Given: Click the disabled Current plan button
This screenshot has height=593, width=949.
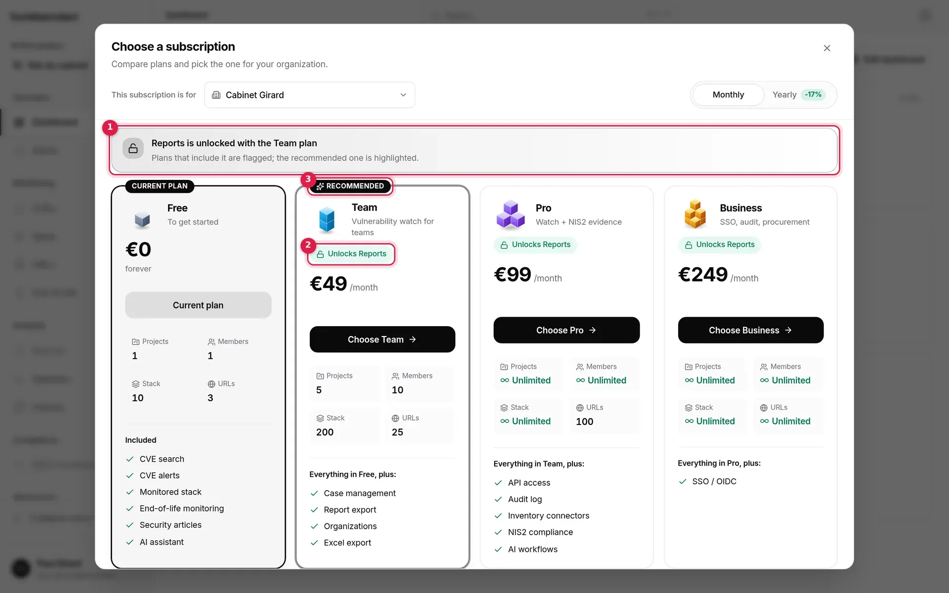Looking at the screenshot, I should click(x=198, y=305).
